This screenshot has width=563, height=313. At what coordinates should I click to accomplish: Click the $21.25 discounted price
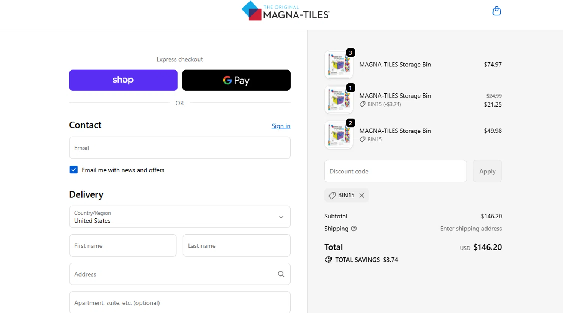coord(493,105)
